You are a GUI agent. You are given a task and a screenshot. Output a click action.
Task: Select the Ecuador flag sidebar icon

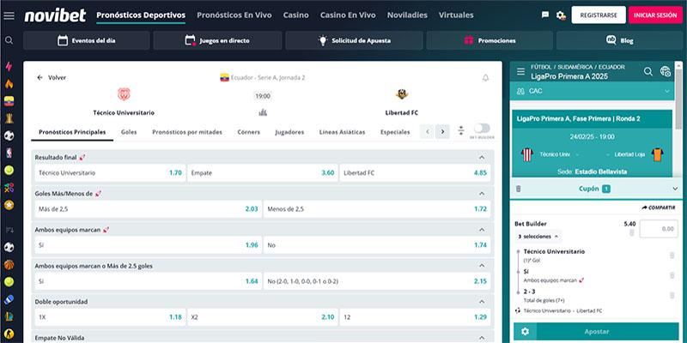pos(9,101)
